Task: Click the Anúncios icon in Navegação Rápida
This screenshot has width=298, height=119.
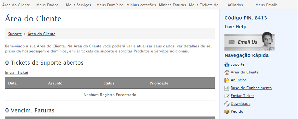Action: coord(227,80)
